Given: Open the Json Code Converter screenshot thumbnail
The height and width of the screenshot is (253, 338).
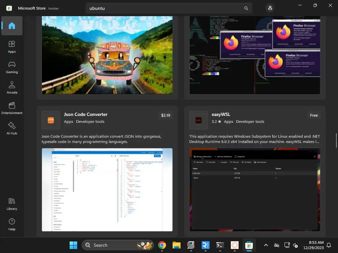Looking at the screenshot, I should [x=107, y=190].
